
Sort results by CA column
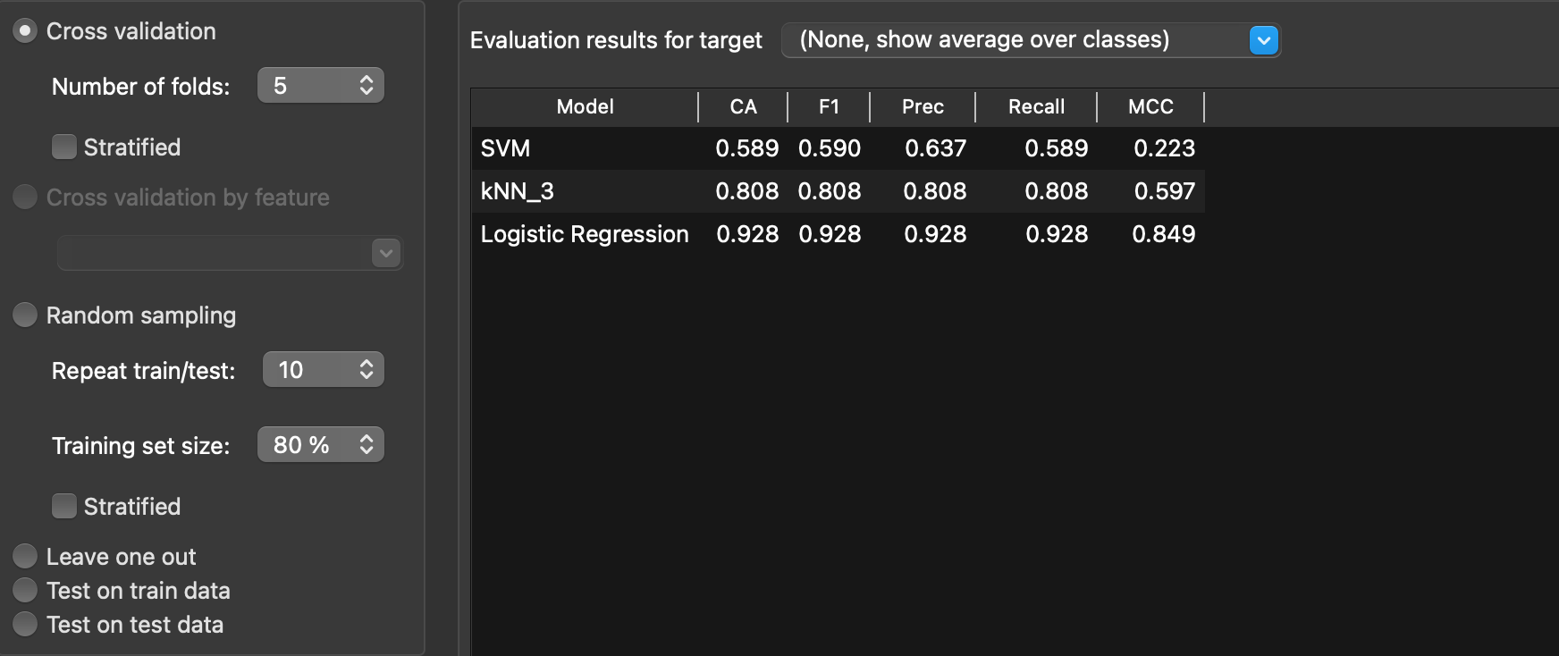(743, 106)
